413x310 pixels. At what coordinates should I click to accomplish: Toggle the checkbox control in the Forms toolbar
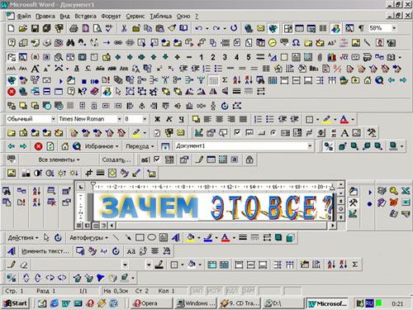(237, 133)
